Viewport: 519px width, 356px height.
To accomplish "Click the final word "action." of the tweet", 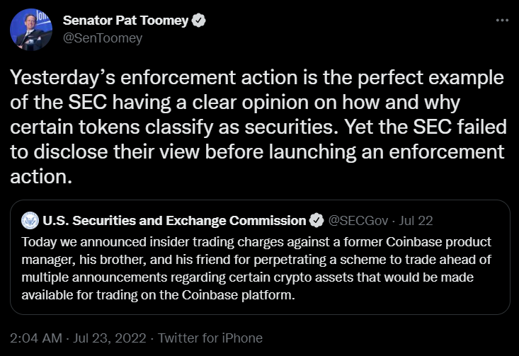I will coord(41,177).
